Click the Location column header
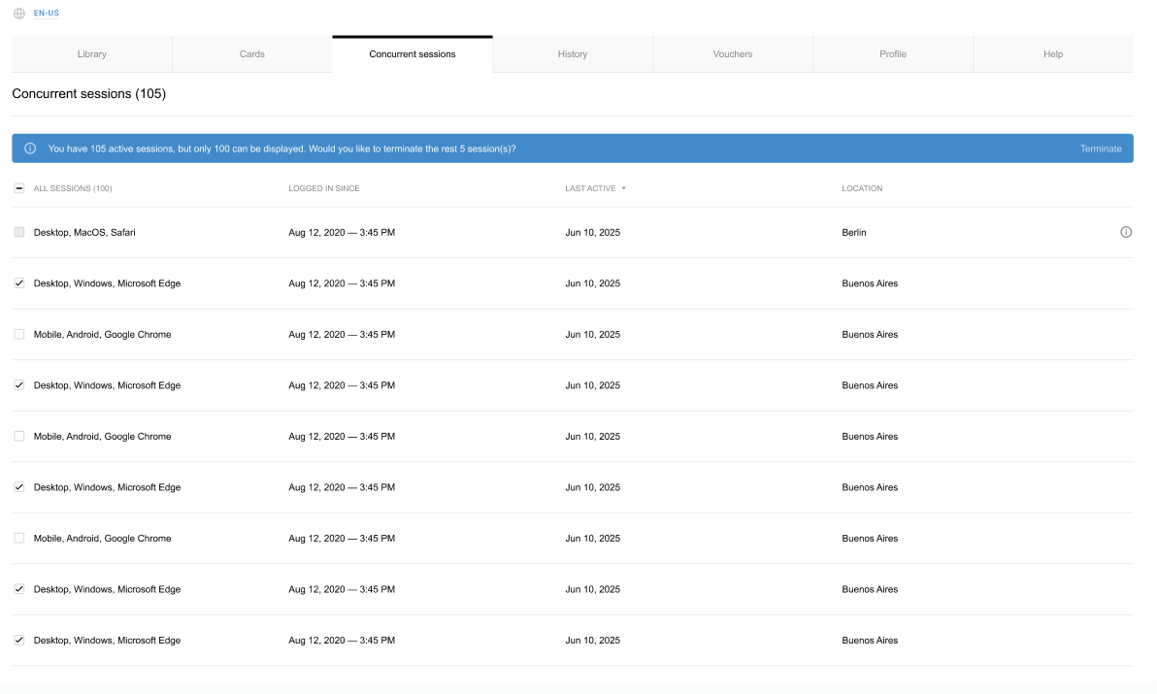The height and width of the screenshot is (694, 1157). [x=862, y=189]
